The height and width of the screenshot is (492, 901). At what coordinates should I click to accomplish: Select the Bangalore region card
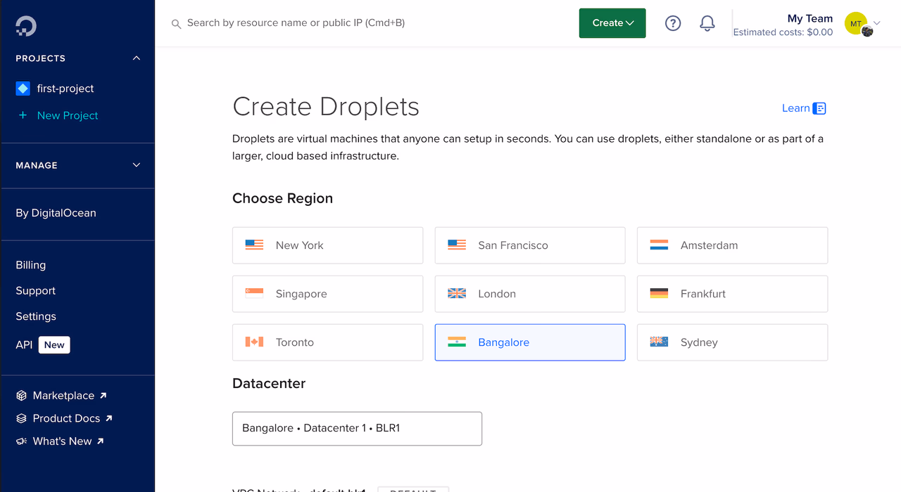click(530, 342)
